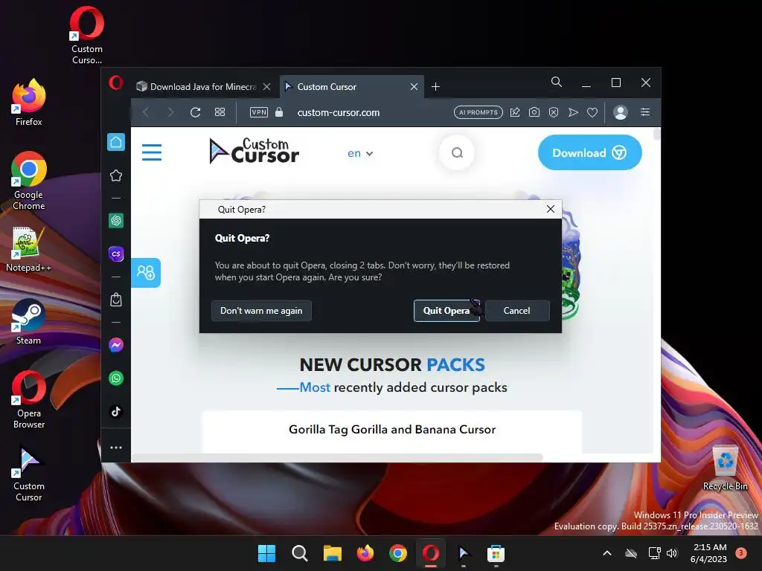The height and width of the screenshot is (571, 762).
Task: Open clock and date 2:15 AM
Action: [709, 553]
